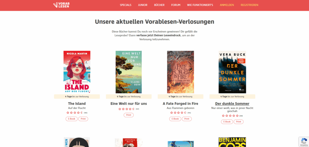Viewport: 309px width, 147px height.
Task: Open the Benjamin Cors book cover
Action: click(232, 142)
